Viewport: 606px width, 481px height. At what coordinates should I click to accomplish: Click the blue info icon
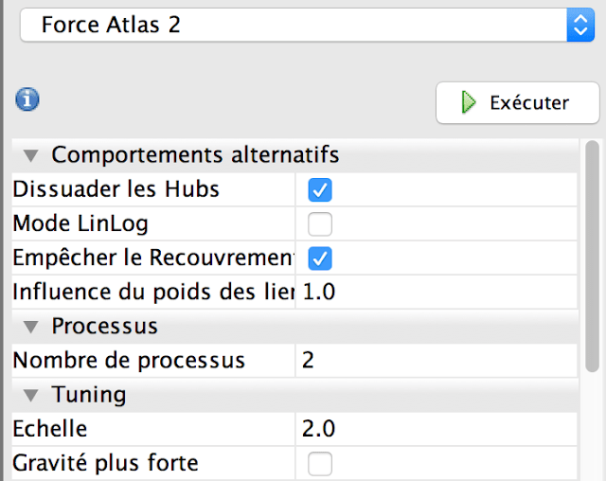pyautogui.click(x=27, y=99)
